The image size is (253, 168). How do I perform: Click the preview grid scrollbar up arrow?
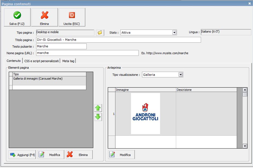tap(245, 90)
